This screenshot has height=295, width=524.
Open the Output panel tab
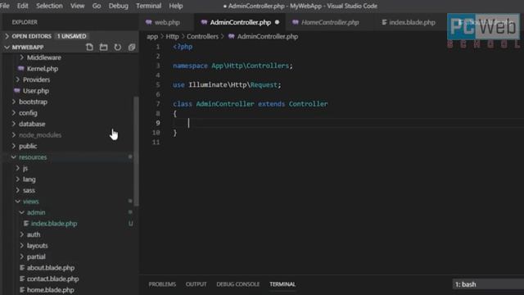[x=196, y=284]
